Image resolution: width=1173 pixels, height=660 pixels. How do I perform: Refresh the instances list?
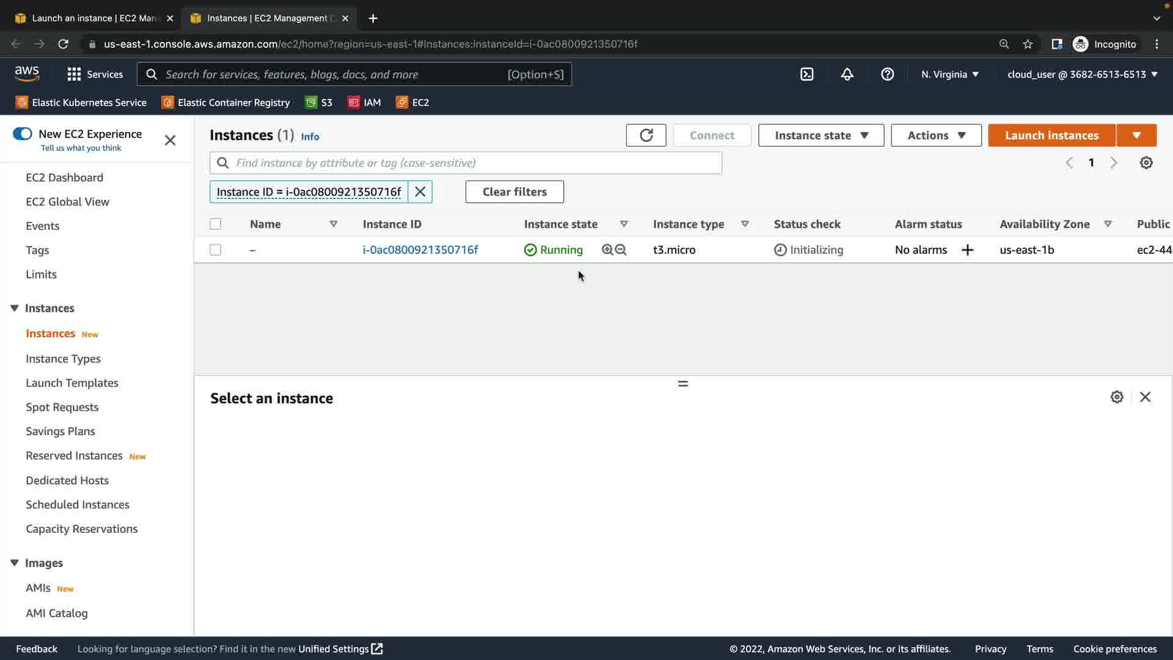(646, 135)
